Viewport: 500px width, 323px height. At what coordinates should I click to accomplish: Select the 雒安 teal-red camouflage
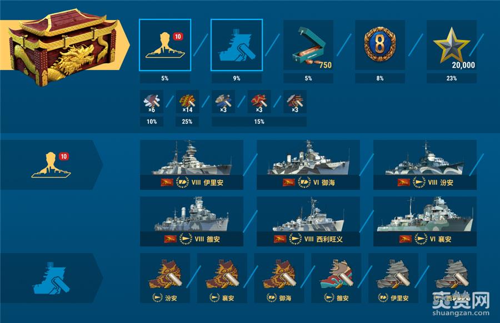coord(337,278)
